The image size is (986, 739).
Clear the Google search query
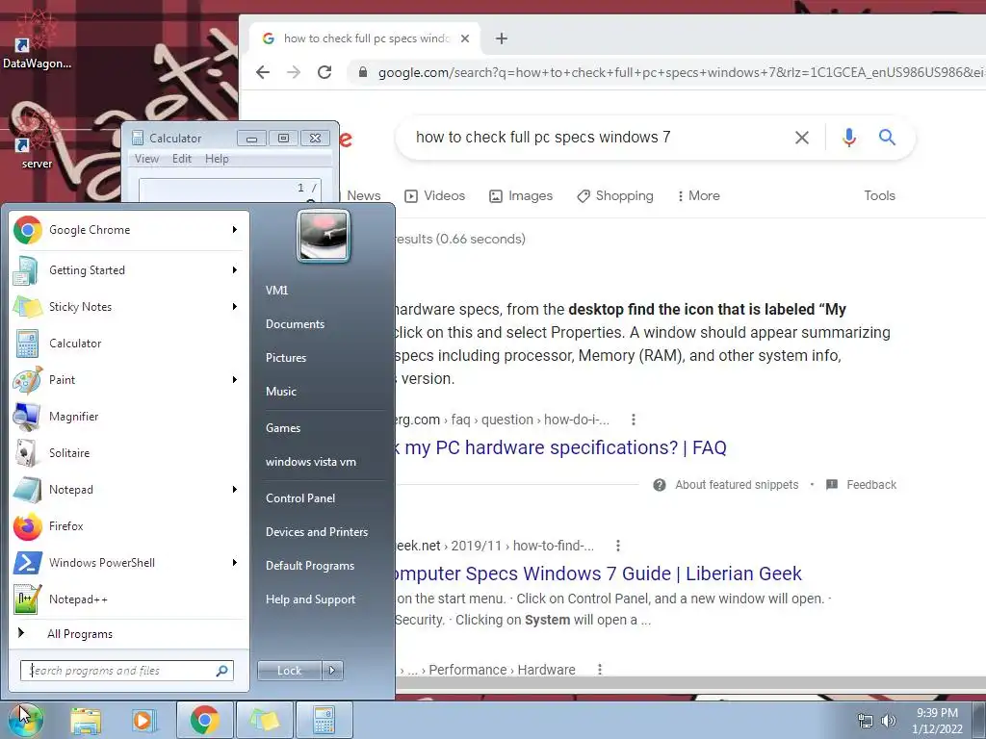coord(802,138)
